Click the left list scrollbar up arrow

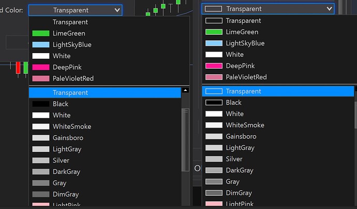(x=185, y=91)
